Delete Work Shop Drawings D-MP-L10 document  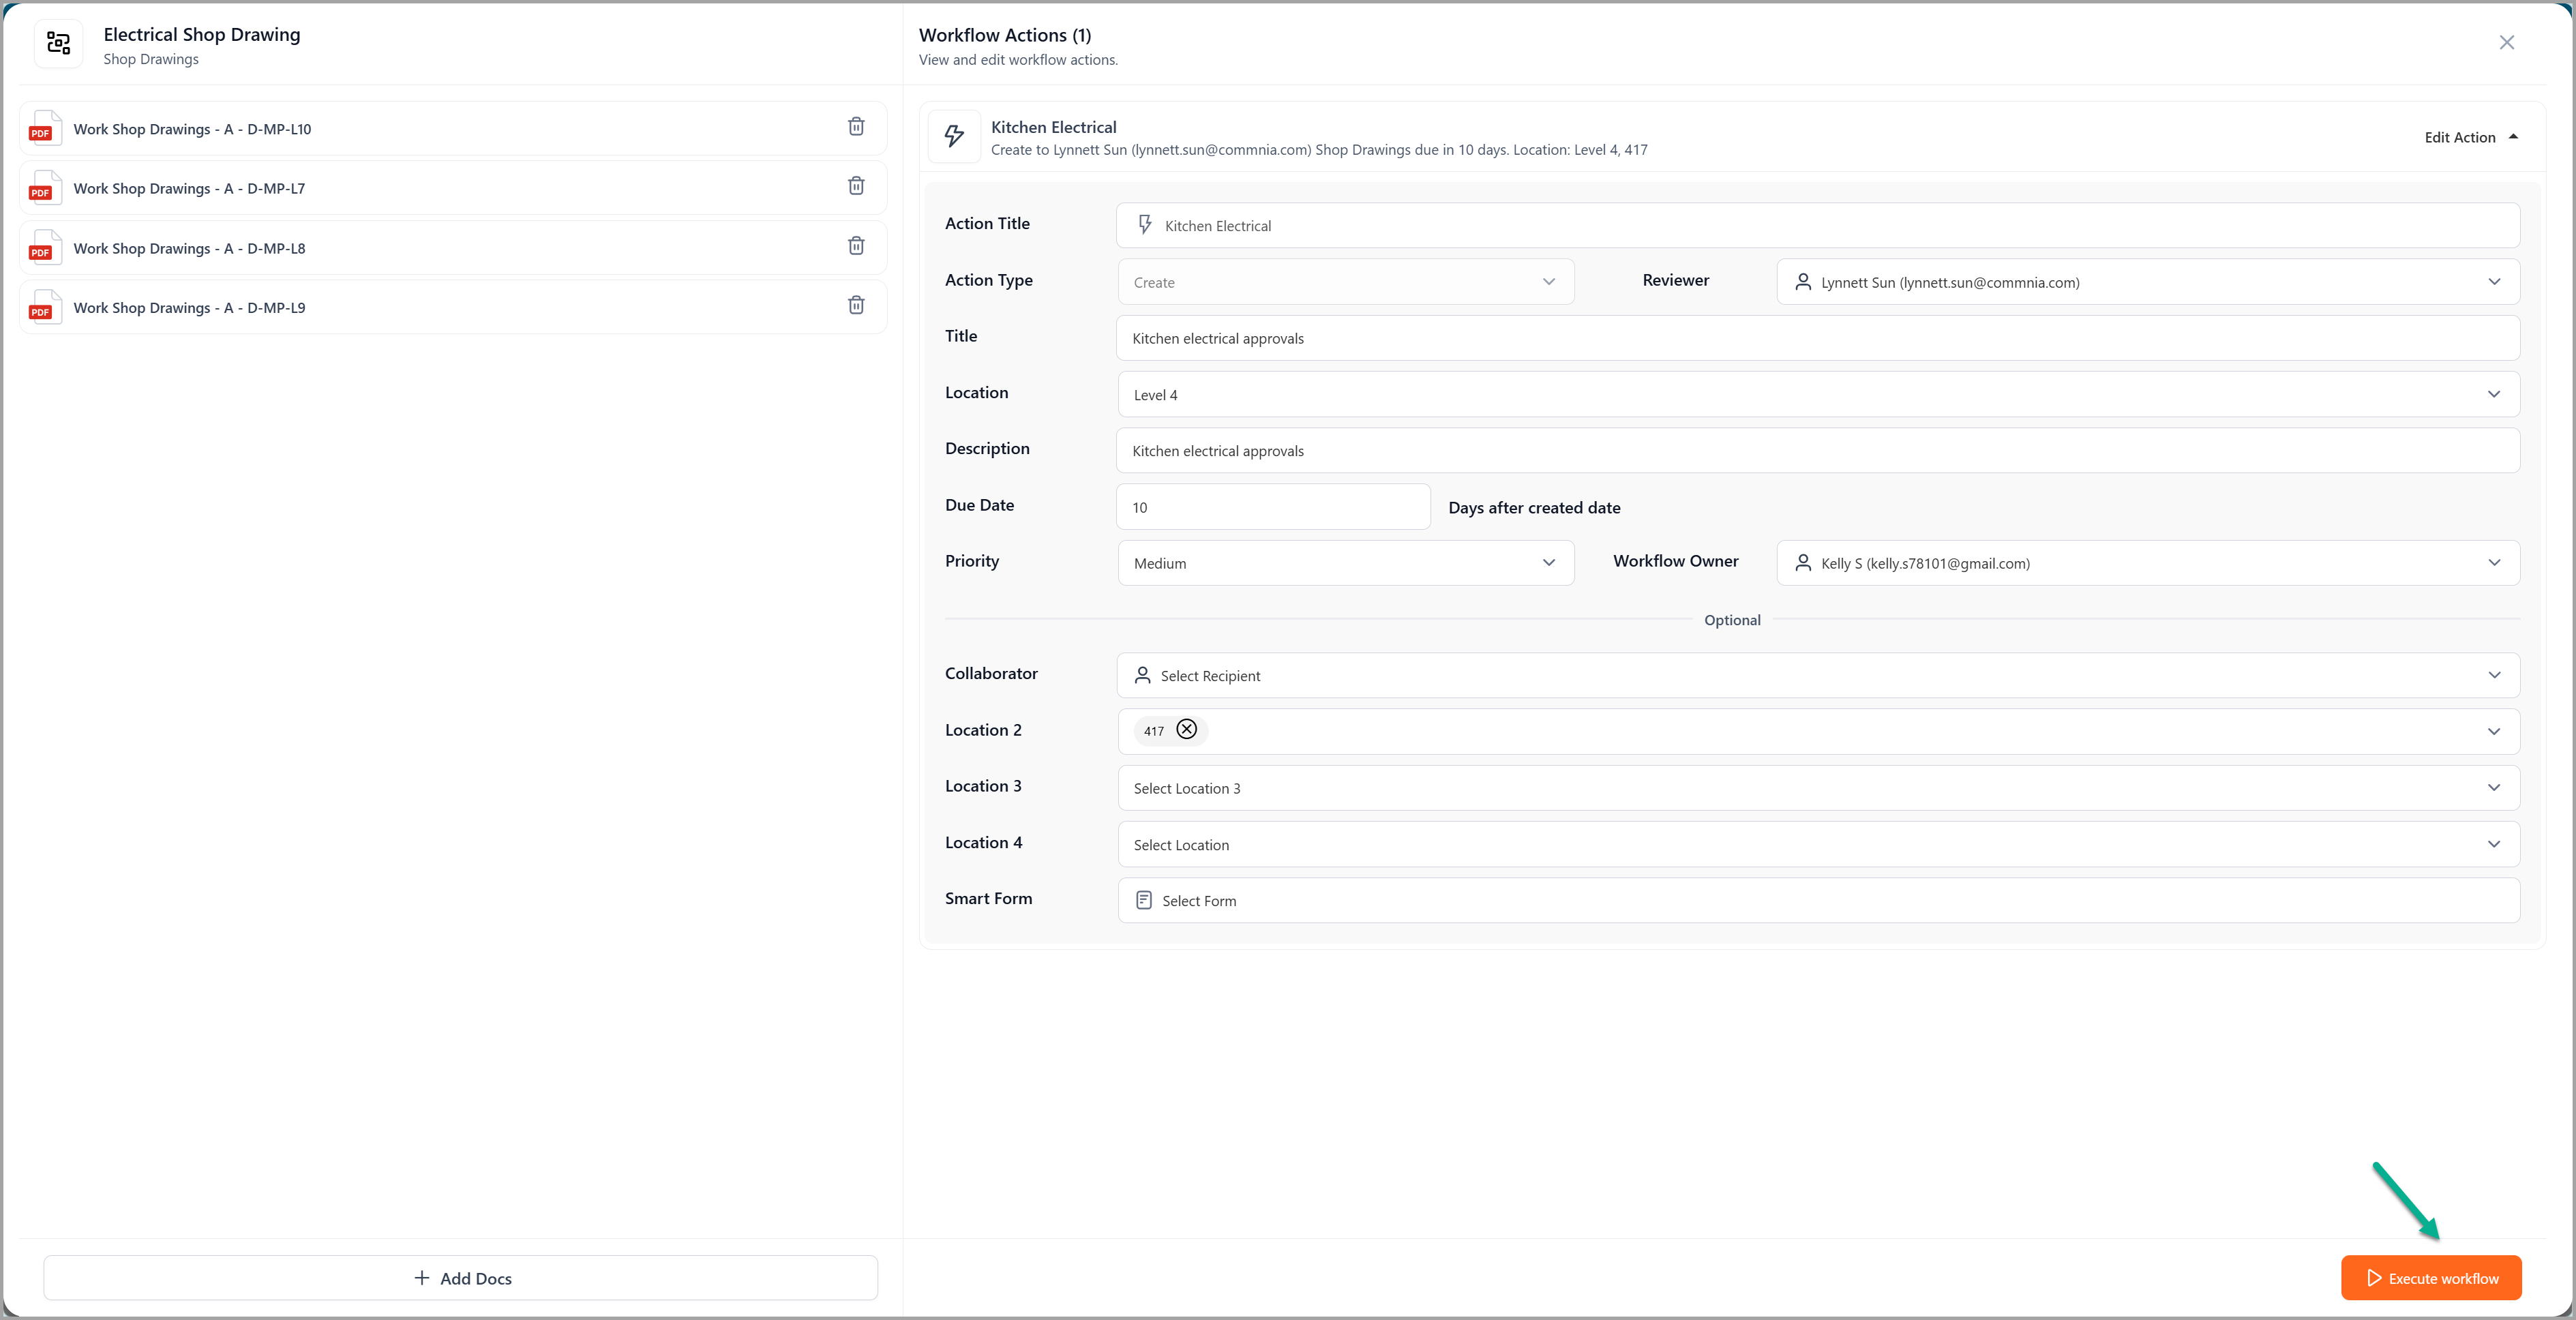856,127
